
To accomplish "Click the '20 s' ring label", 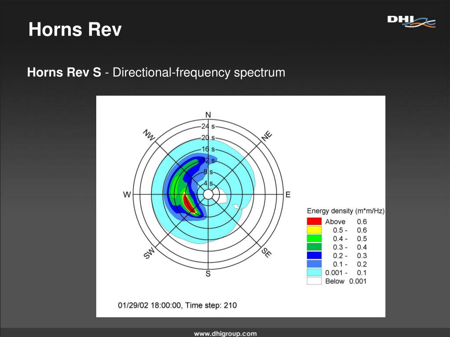I will (208, 137).
